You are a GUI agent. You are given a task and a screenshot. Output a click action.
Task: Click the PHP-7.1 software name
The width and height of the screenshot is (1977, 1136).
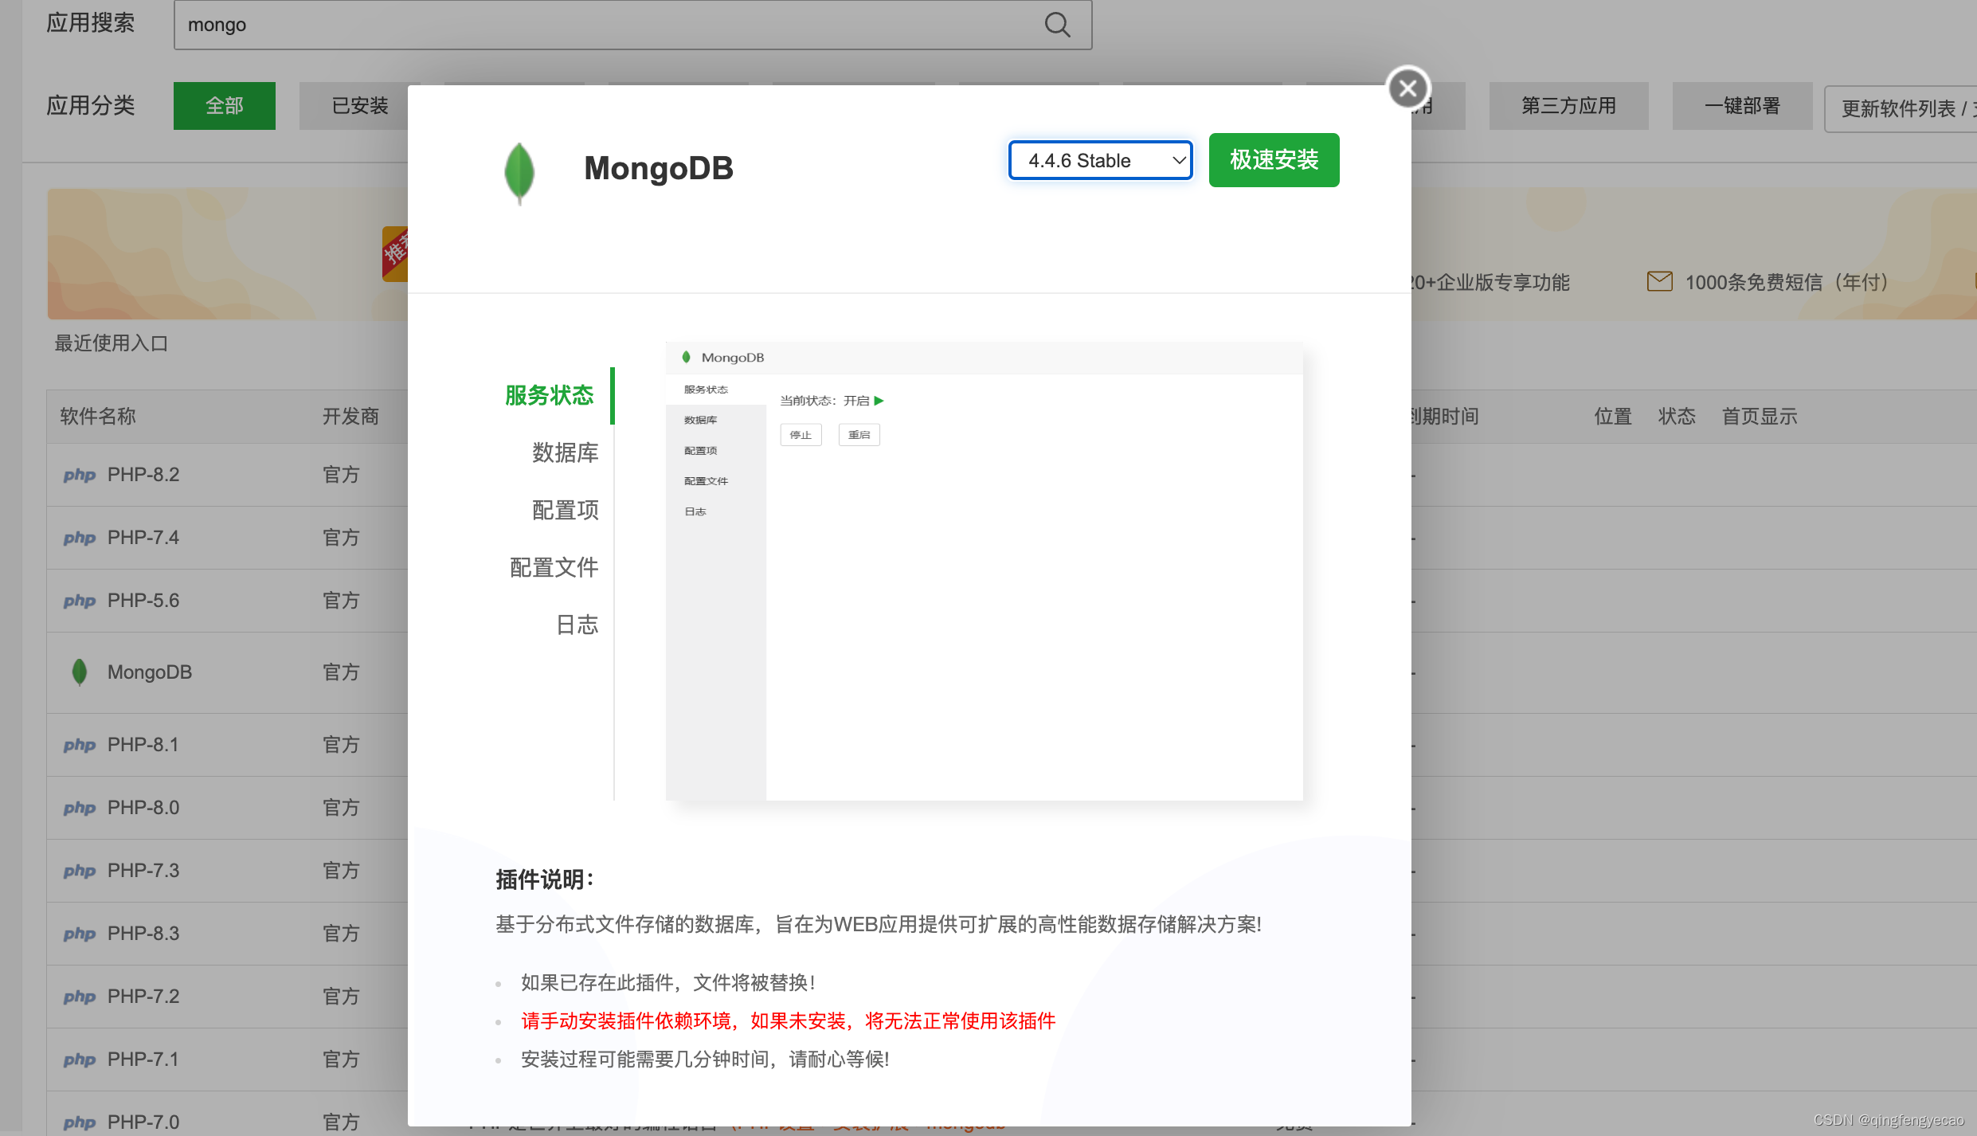tap(143, 1060)
